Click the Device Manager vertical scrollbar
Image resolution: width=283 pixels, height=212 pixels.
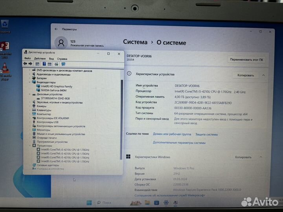point(122,119)
